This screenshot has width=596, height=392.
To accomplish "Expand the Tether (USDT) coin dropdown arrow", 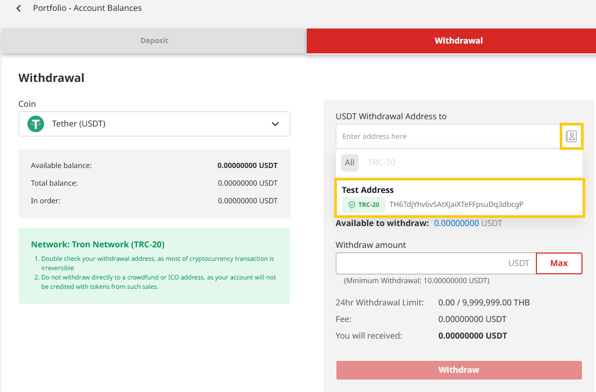I will (275, 124).
